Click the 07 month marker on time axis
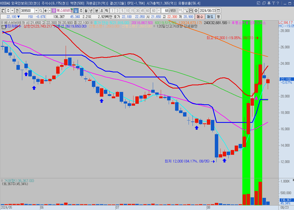The width and height of the screenshot is (294, 210). [x=117, y=207]
